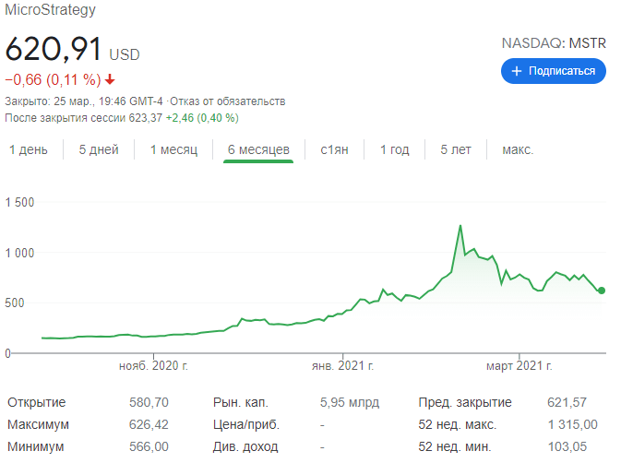Select the 1 день range tab
The height and width of the screenshot is (463, 621).
28,150
